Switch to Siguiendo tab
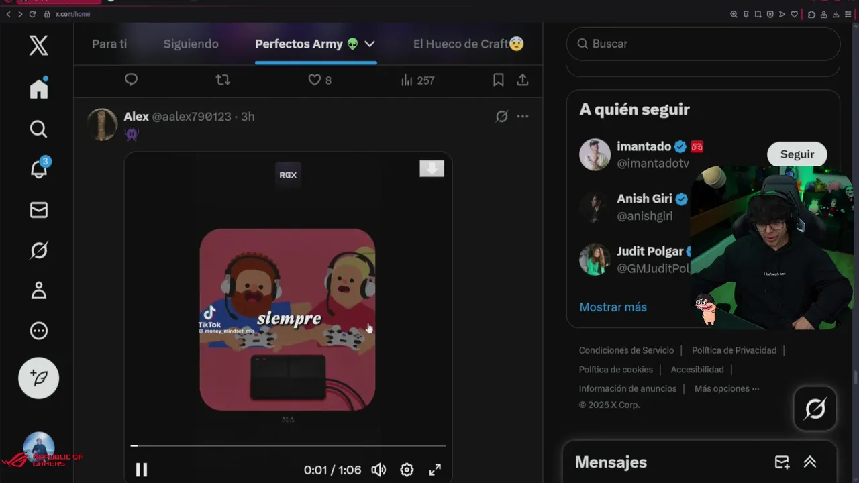The image size is (859, 483). click(191, 44)
